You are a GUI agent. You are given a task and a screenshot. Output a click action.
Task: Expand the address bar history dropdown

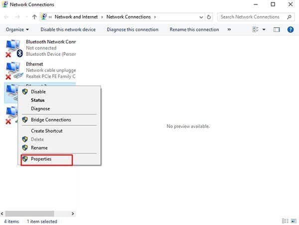coord(201,17)
